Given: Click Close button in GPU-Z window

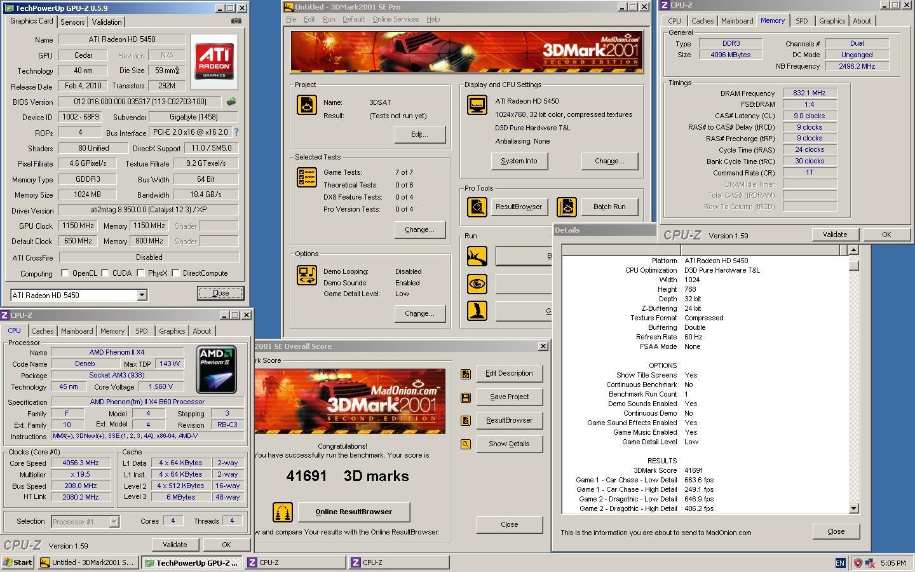Looking at the screenshot, I should pos(220,293).
